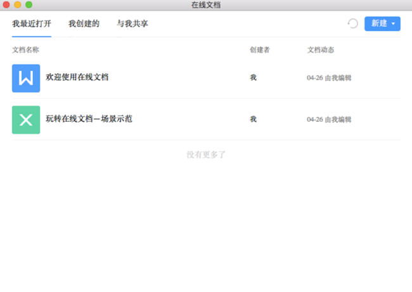This screenshot has width=412, height=292.
Task: Open 欢迎使用在线文档 document
Action: pyautogui.click(x=77, y=77)
